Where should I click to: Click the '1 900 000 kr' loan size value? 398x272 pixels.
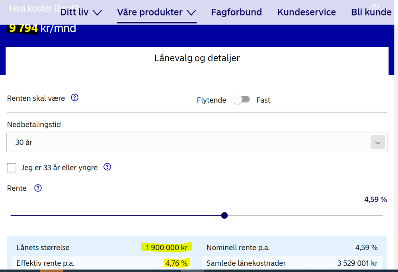tap(166, 247)
